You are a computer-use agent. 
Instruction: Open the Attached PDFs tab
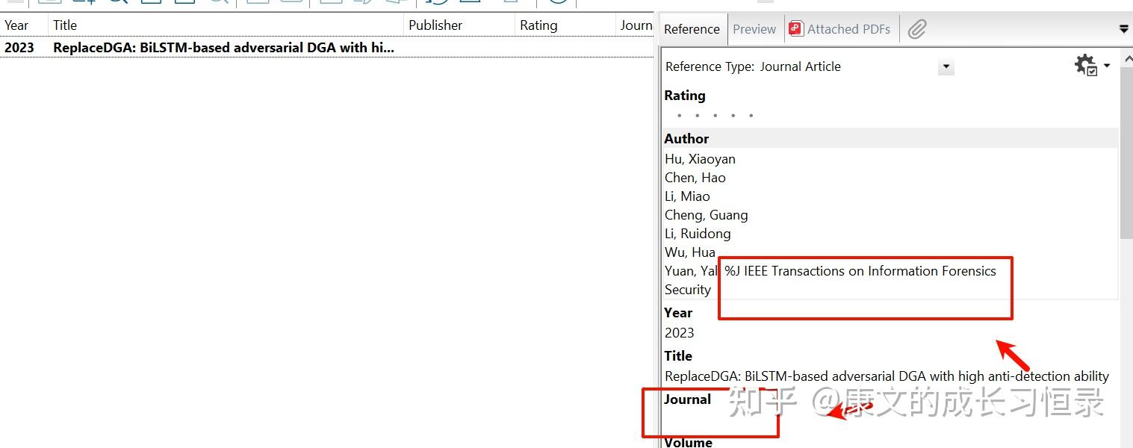[x=848, y=29]
